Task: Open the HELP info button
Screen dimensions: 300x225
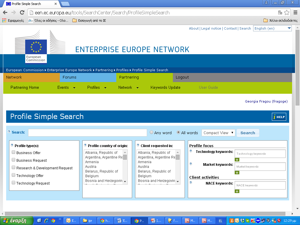Action: pyautogui.click(x=279, y=117)
